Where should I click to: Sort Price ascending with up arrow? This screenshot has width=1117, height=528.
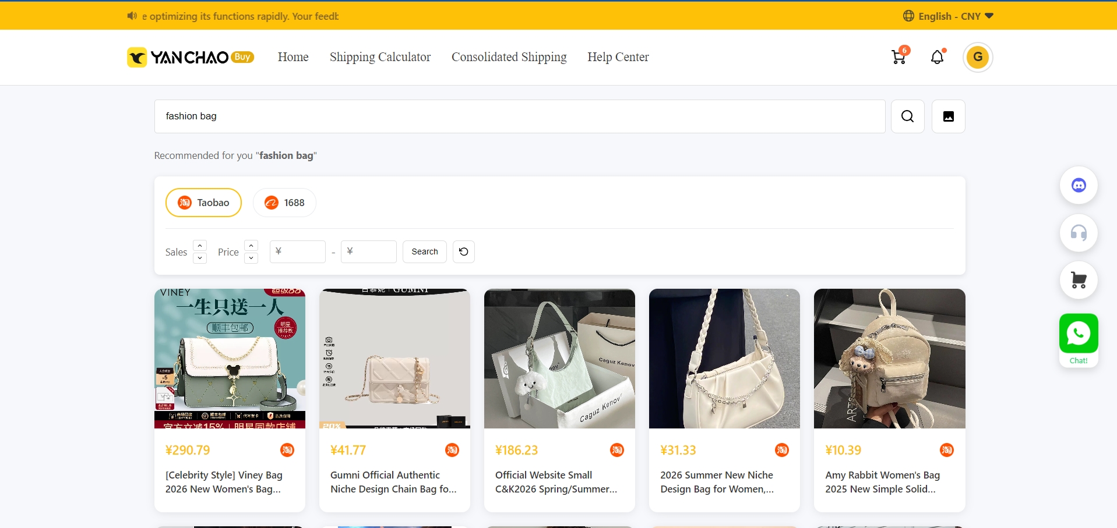point(251,246)
